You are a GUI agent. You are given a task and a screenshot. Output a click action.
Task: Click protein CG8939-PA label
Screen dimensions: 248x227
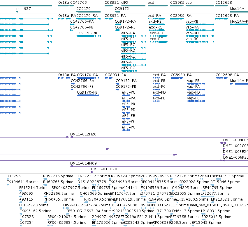pyautogui.click(x=181, y=75)
